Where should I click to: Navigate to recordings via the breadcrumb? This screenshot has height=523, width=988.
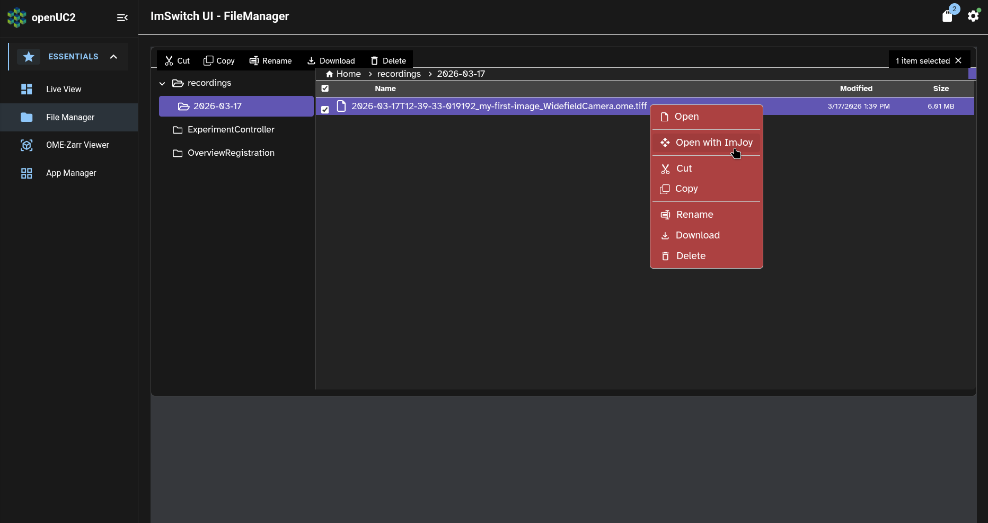(x=398, y=74)
